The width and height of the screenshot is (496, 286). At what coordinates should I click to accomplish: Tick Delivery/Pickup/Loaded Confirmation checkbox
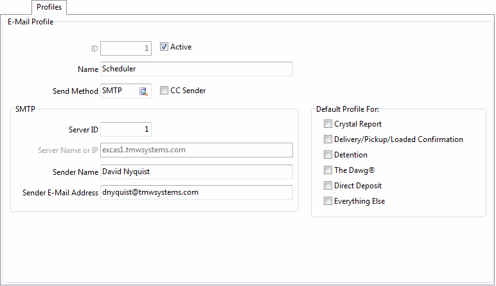point(328,139)
